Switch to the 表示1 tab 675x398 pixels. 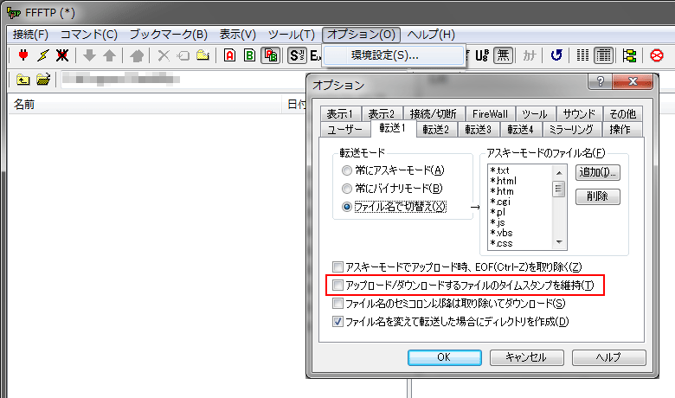339,114
